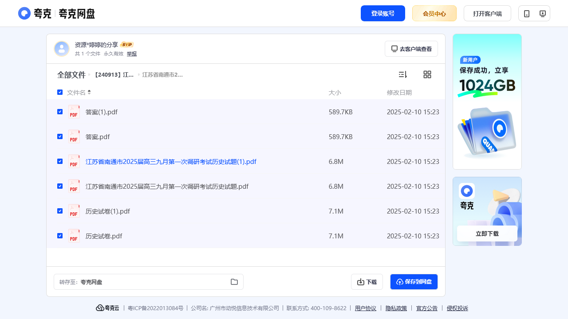Click the 立即下载 button in ad
This screenshot has height=319, width=568.
pyautogui.click(x=487, y=233)
